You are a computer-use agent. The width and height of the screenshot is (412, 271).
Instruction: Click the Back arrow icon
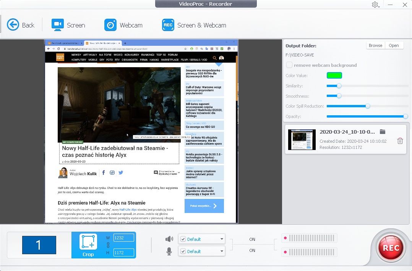(13, 25)
